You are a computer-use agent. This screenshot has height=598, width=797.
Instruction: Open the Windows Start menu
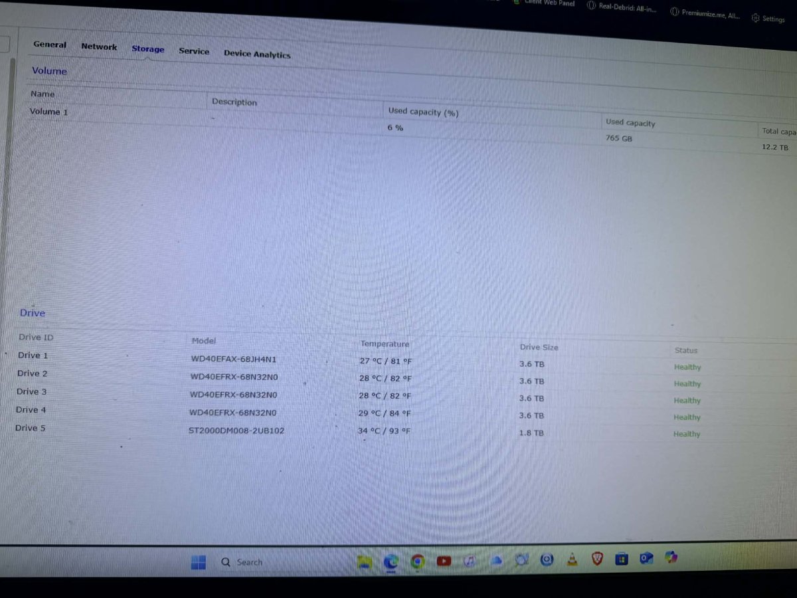click(198, 562)
